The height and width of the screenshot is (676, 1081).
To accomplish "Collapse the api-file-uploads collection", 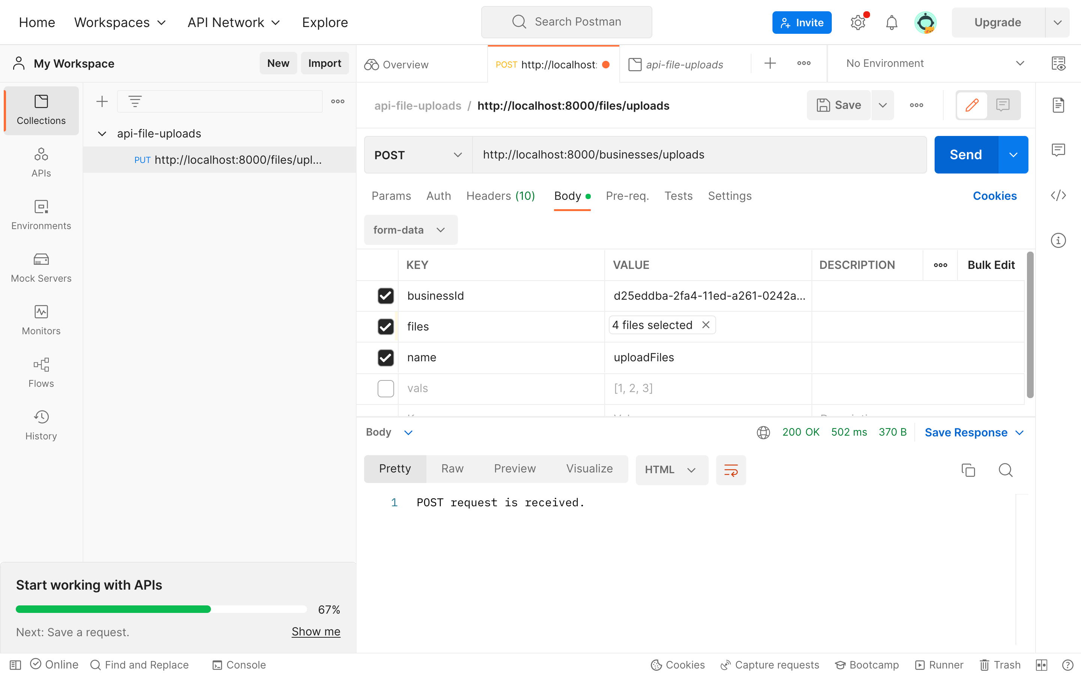I will tap(102, 134).
